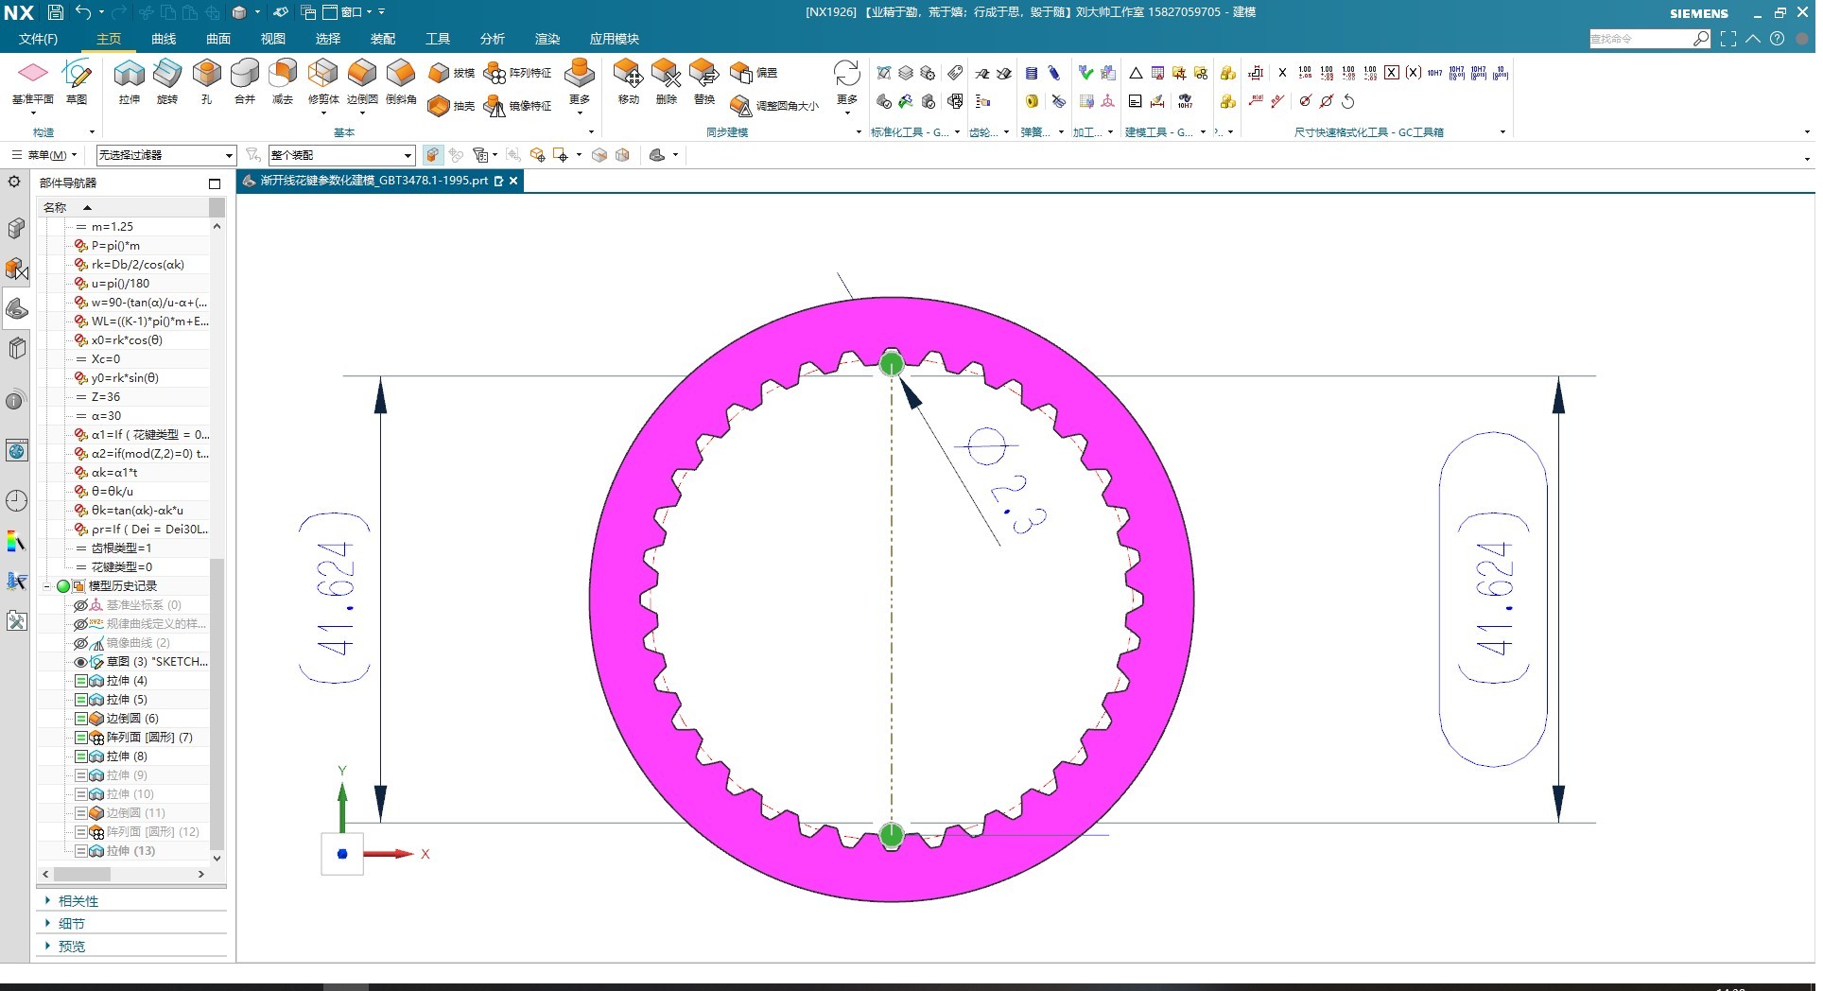Select the 拔模 draft tool
This screenshot has width=1823, height=991.
pyautogui.click(x=451, y=73)
